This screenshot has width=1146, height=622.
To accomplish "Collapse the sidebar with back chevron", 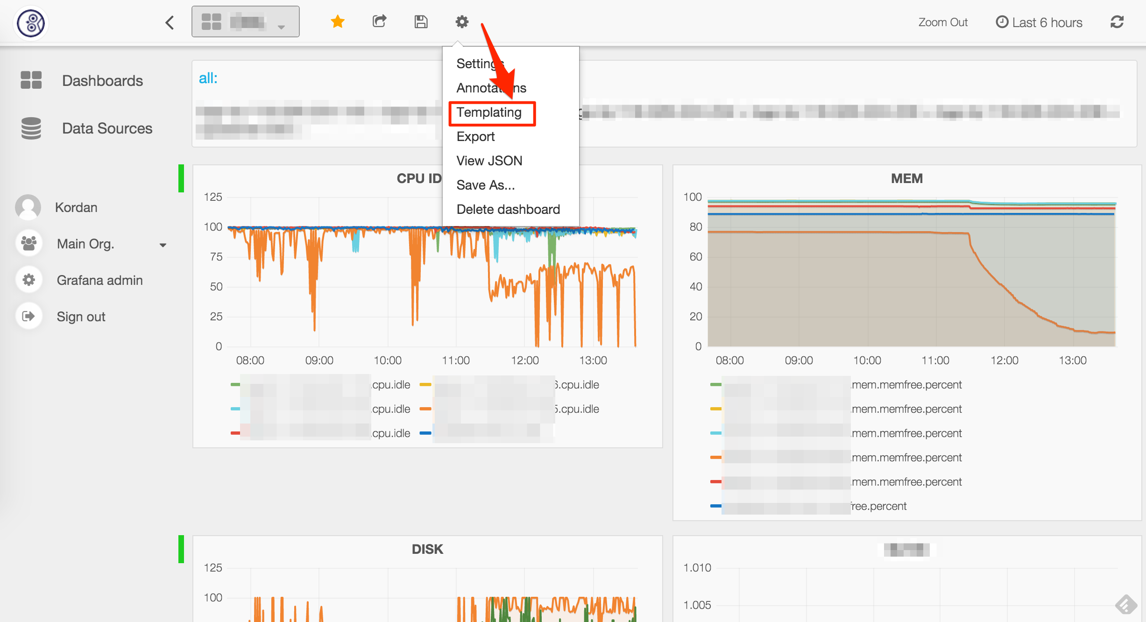I will point(170,22).
